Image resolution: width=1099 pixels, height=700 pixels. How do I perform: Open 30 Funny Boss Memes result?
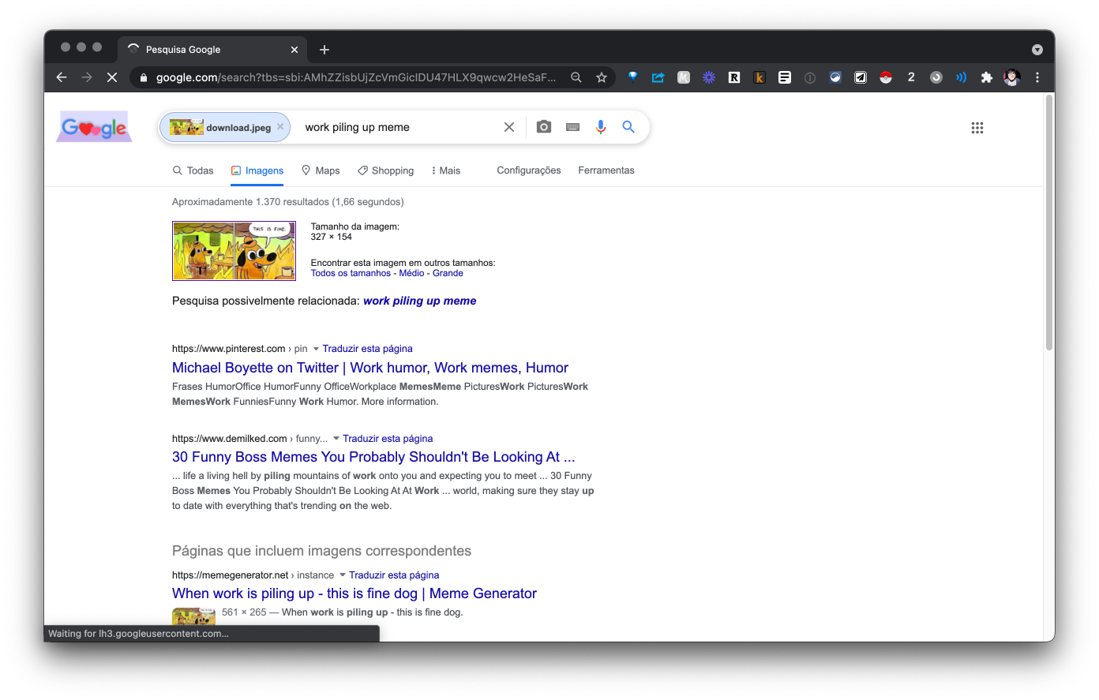point(373,457)
